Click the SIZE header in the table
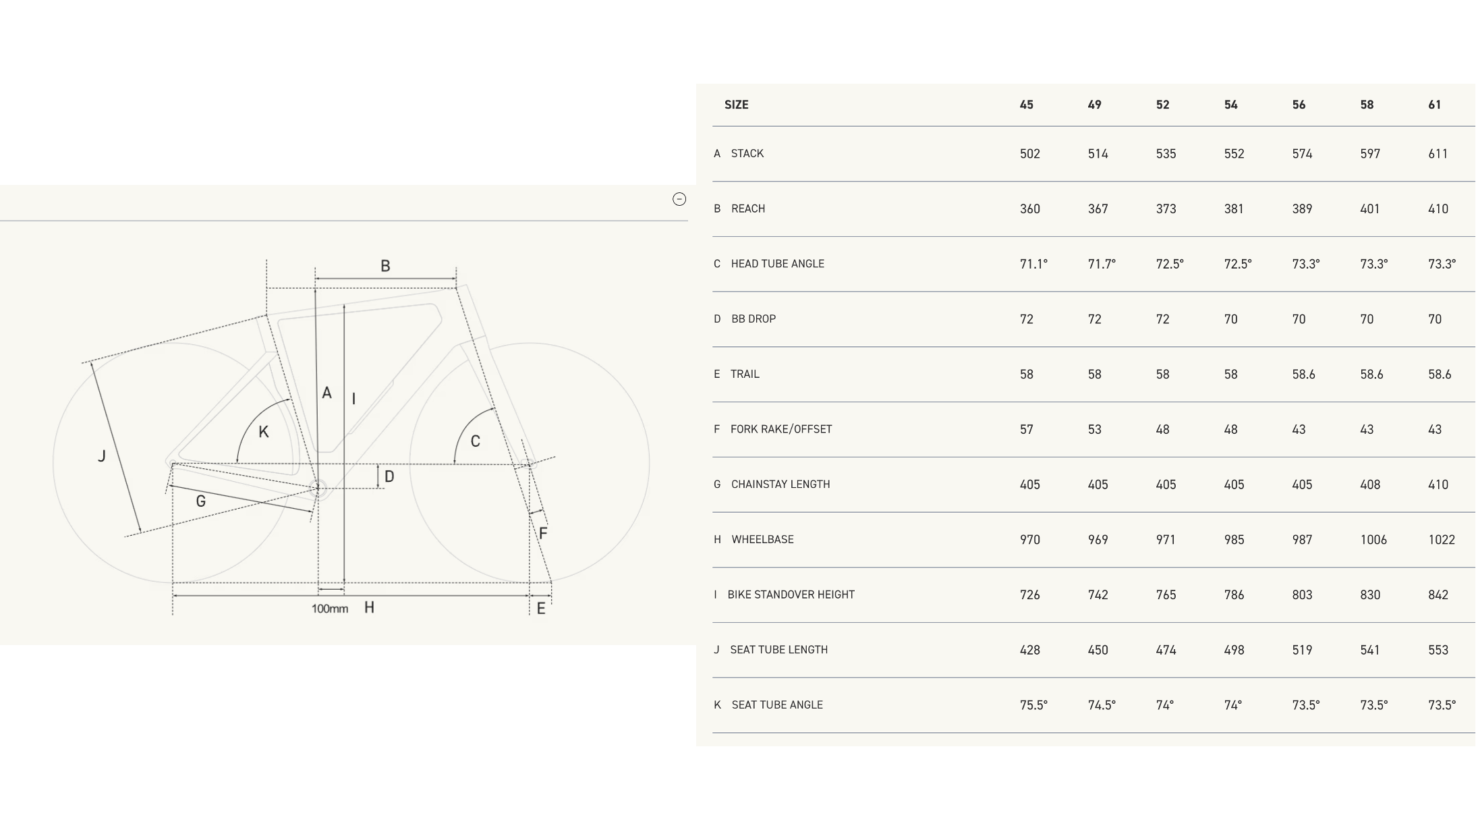Viewport: 1476px width, 830px height. click(736, 105)
